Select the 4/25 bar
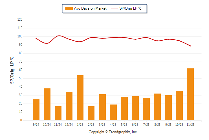The image size is (209, 140). pyautogui.click(x=113, y=112)
